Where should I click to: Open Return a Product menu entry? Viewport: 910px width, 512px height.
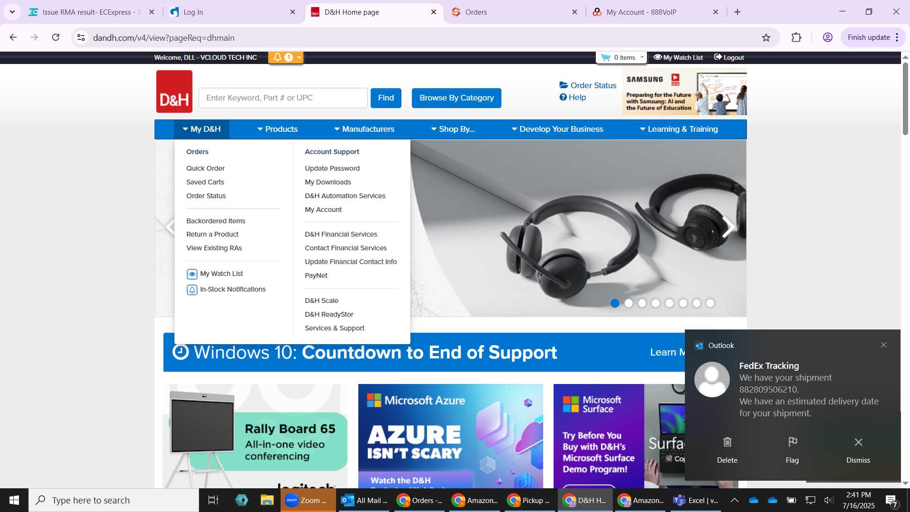(x=212, y=234)
